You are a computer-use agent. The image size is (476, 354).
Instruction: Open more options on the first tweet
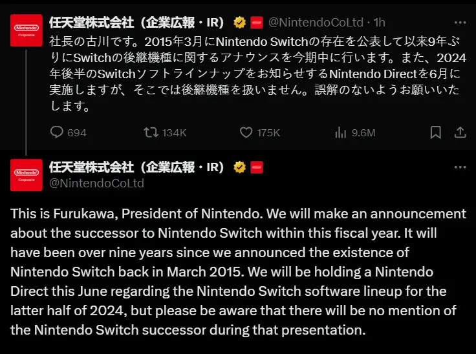pyautogui.click(x=460, y=23)
